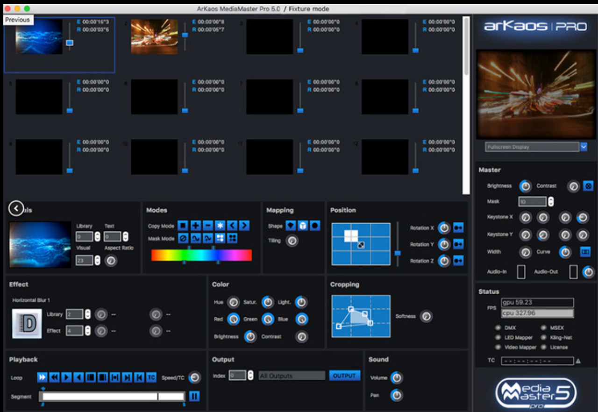Click the Sound Volume knob
This screenshot has height=412, width=598.
397,377
